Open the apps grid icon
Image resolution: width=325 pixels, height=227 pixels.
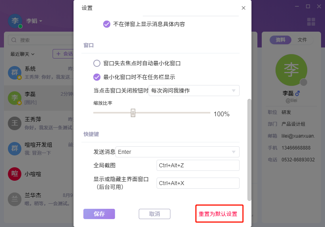tap(311, 22)
